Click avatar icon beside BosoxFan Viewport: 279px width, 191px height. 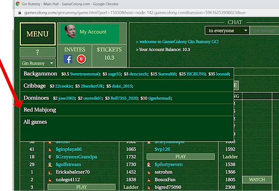point(149,180)
